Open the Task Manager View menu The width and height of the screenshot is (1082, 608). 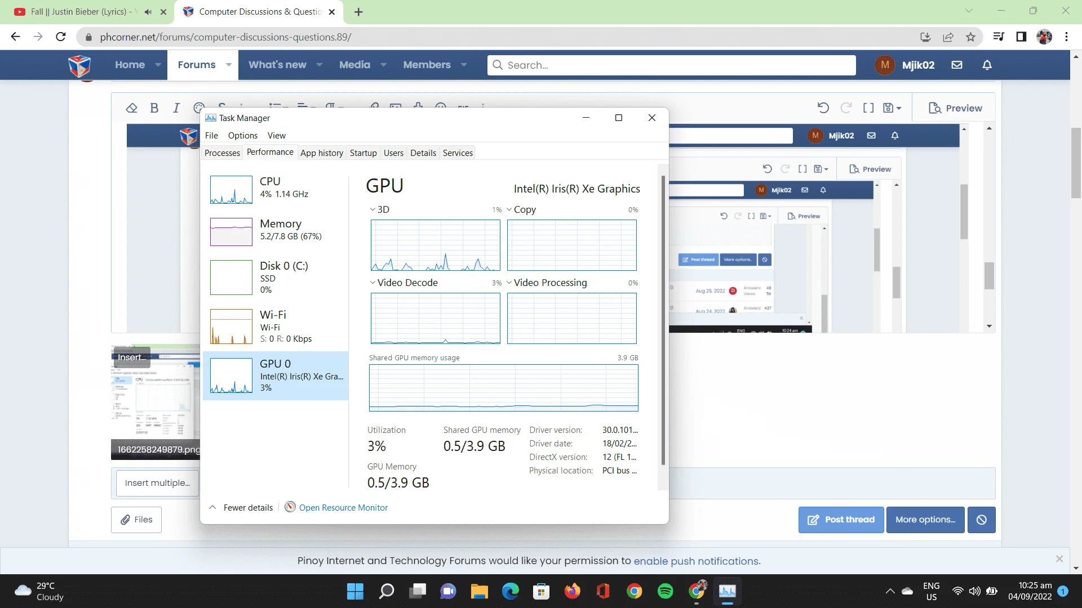click(277, 136)
